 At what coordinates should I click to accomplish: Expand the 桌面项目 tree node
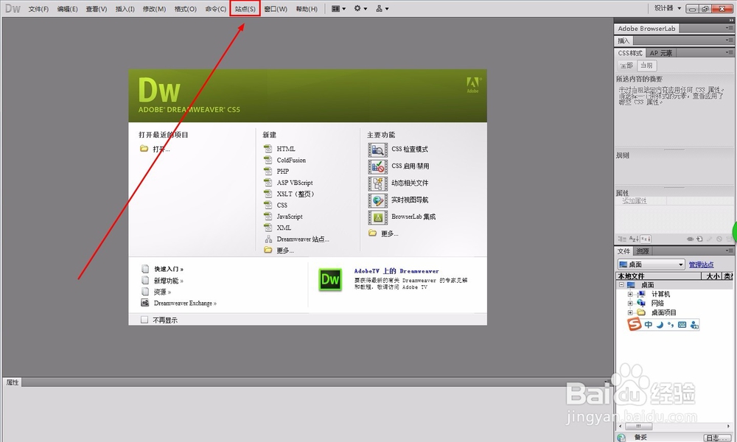click(x=630, y=312)
